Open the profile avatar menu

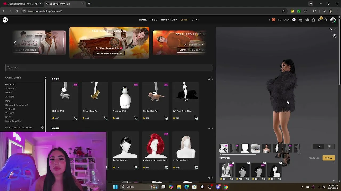pos(333,20)
